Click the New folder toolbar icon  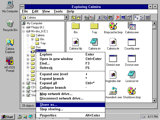pos(79,17)
